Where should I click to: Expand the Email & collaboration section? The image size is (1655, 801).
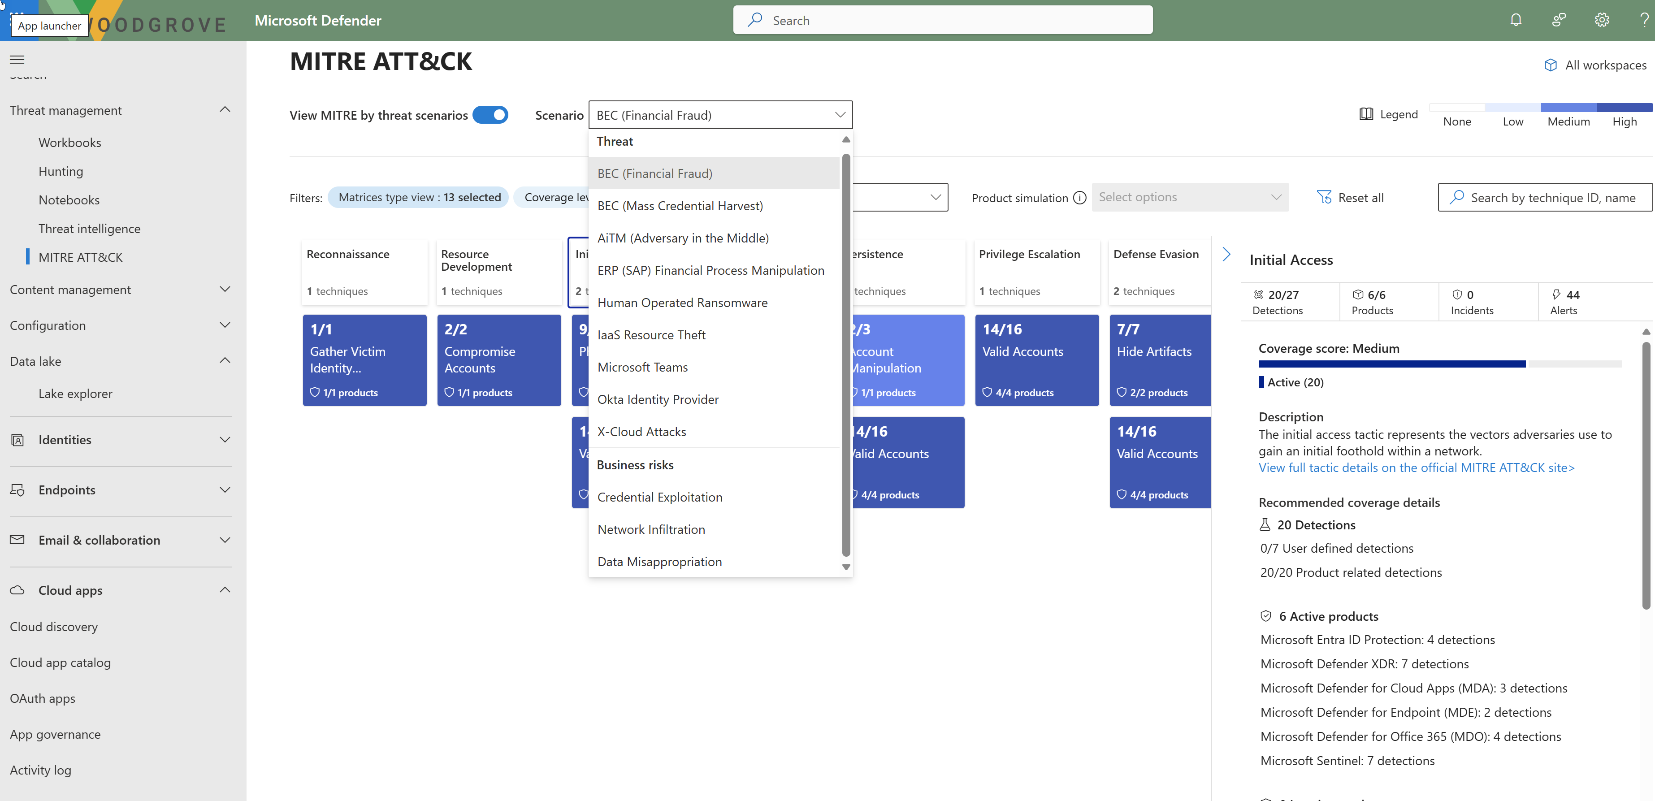click(225, 540)
